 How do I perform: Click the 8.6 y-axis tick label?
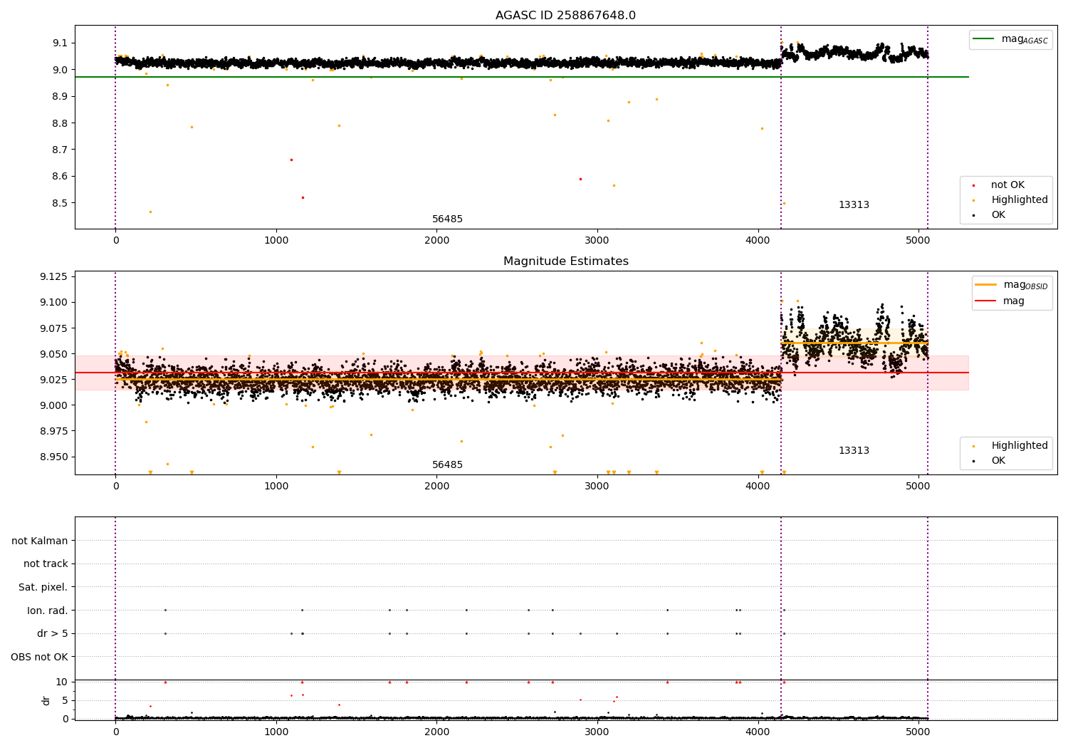61,177
